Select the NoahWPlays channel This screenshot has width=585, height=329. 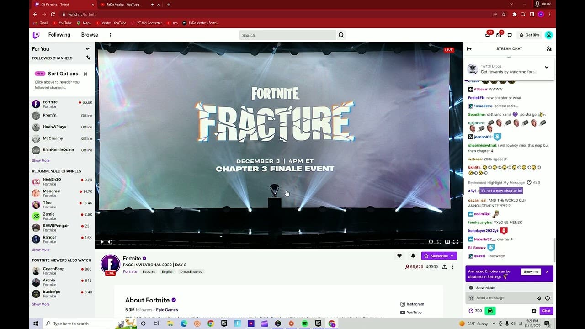click(x=62, y=127)
